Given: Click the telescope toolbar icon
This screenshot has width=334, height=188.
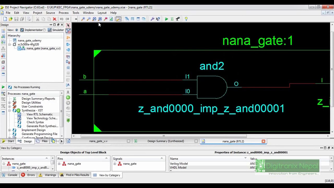Looking at the screenshot, I should click(x=178, y=19).
